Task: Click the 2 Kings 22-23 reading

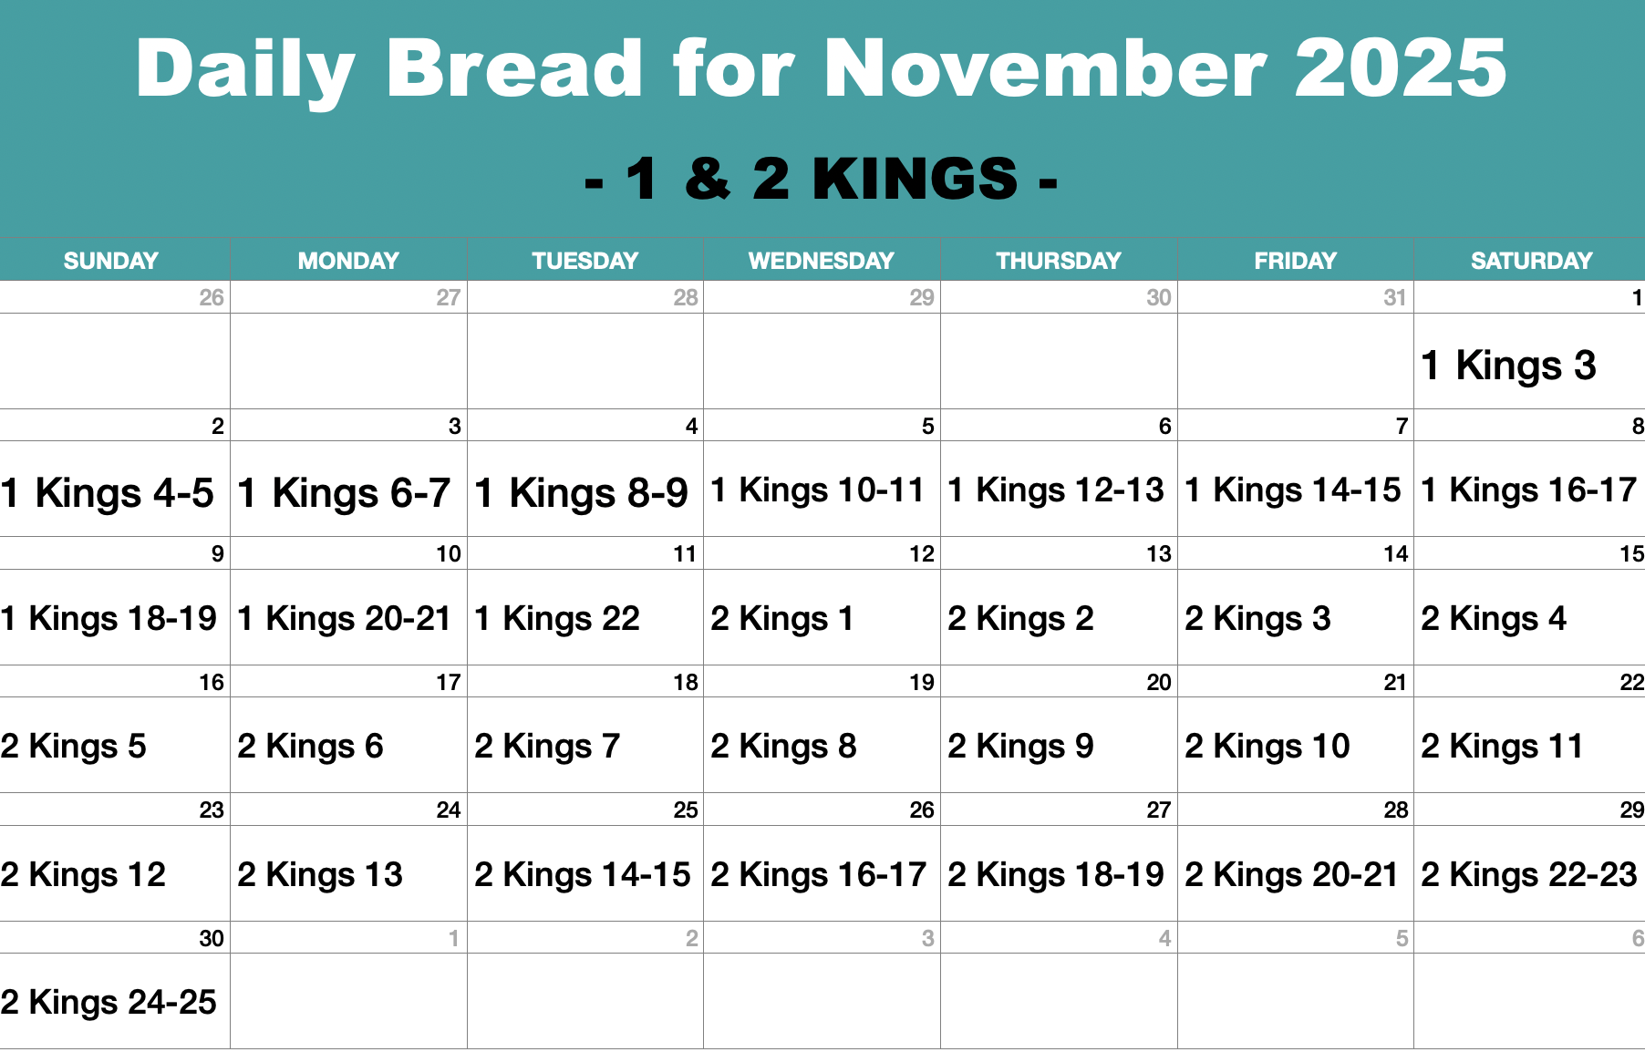Action: [1528, 875]
